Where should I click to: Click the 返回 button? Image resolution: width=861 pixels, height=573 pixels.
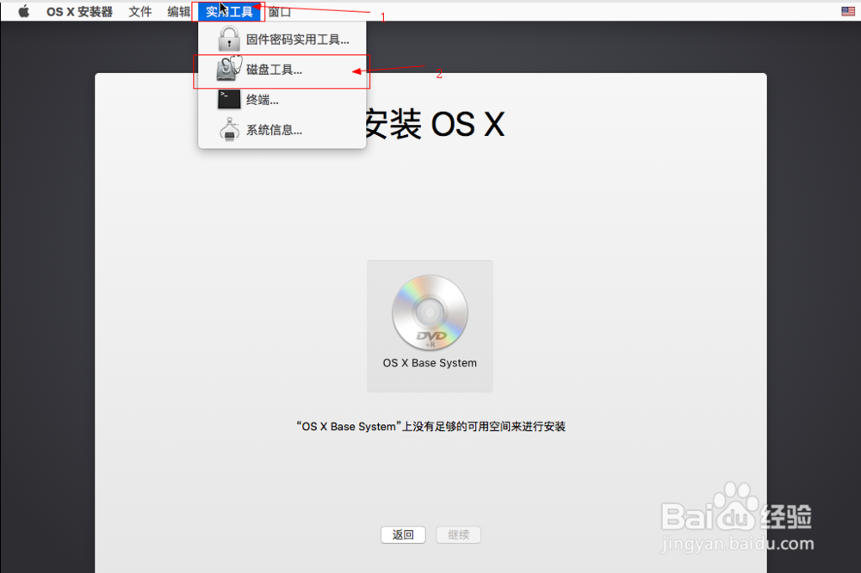pos(402,534)
